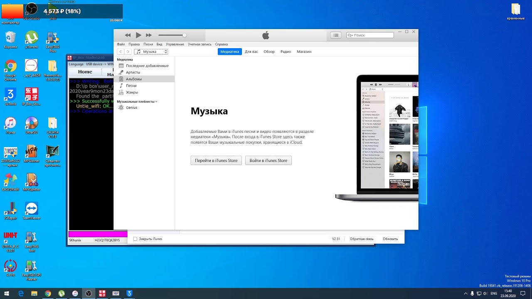Select "Песни" in the sidebar

[144, 86]
